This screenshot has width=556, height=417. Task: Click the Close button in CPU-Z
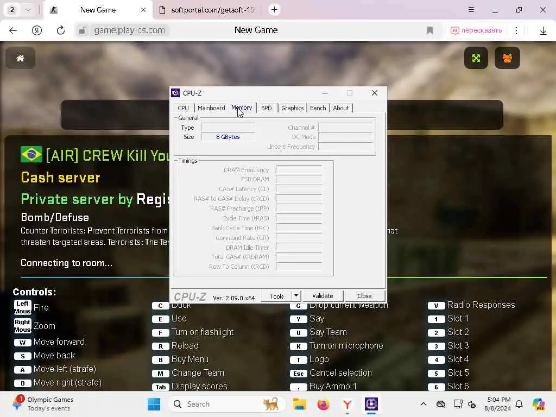pos(364,296)
